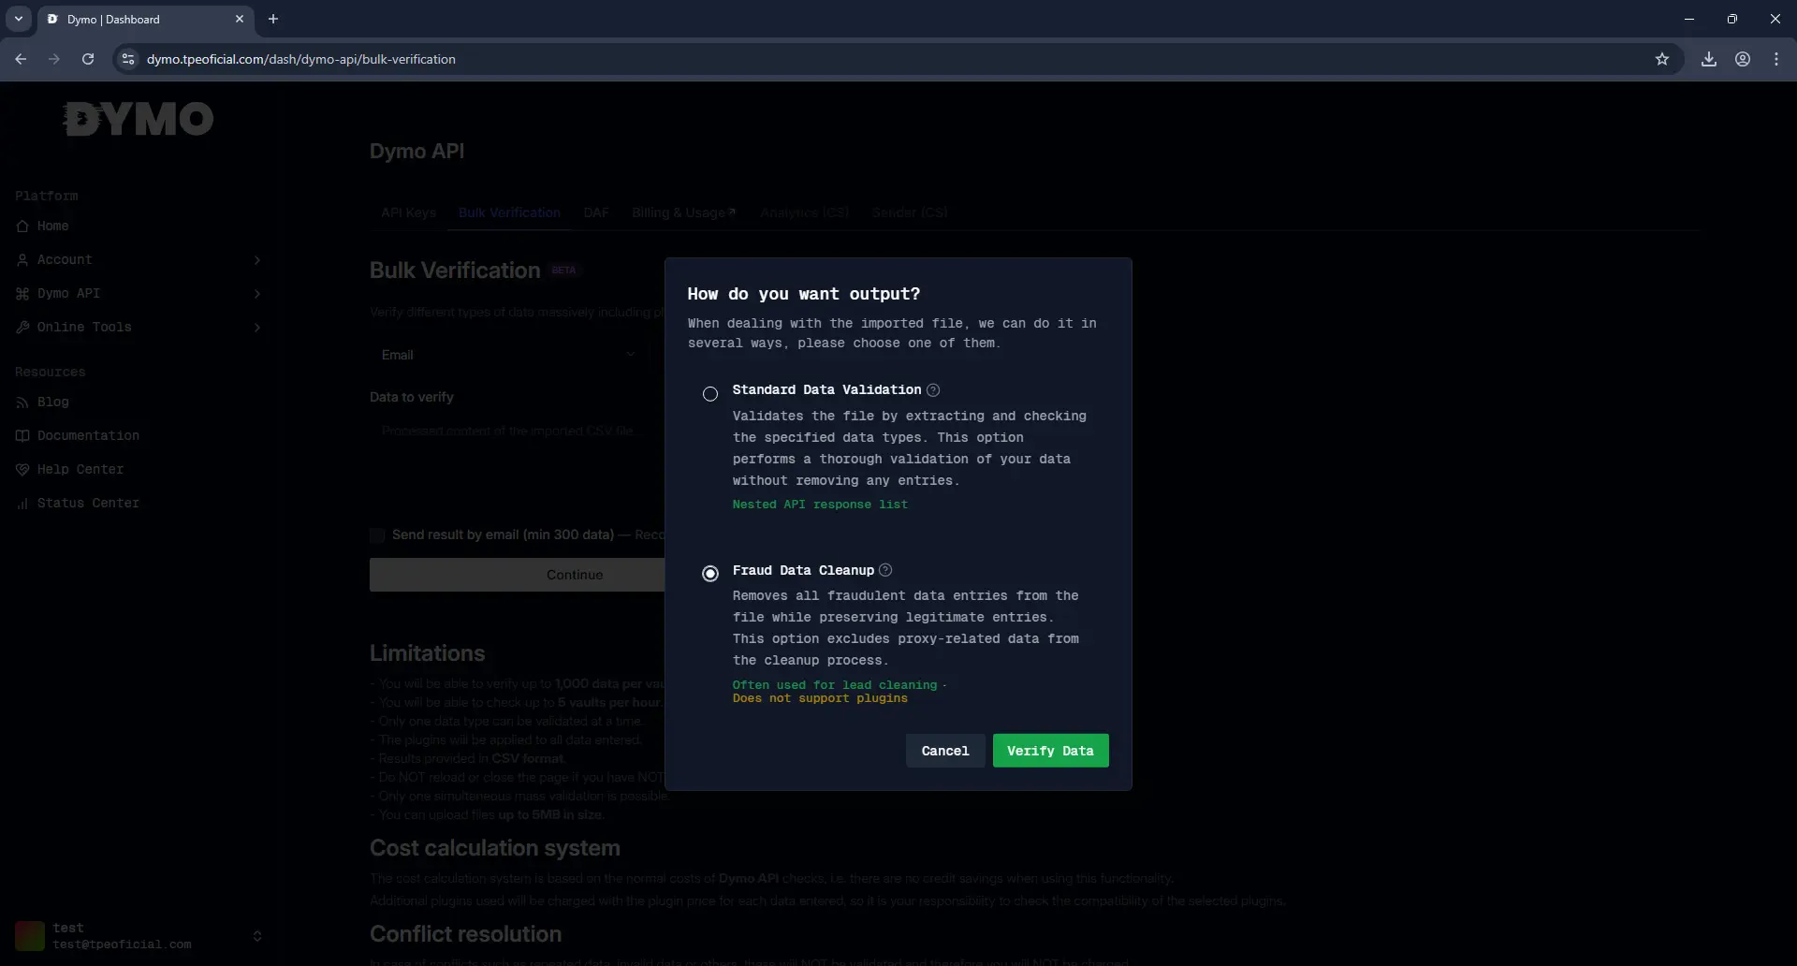
Task: Click the help icon beside Fraud Data Cleanup
Action: (x=885, y=570)
